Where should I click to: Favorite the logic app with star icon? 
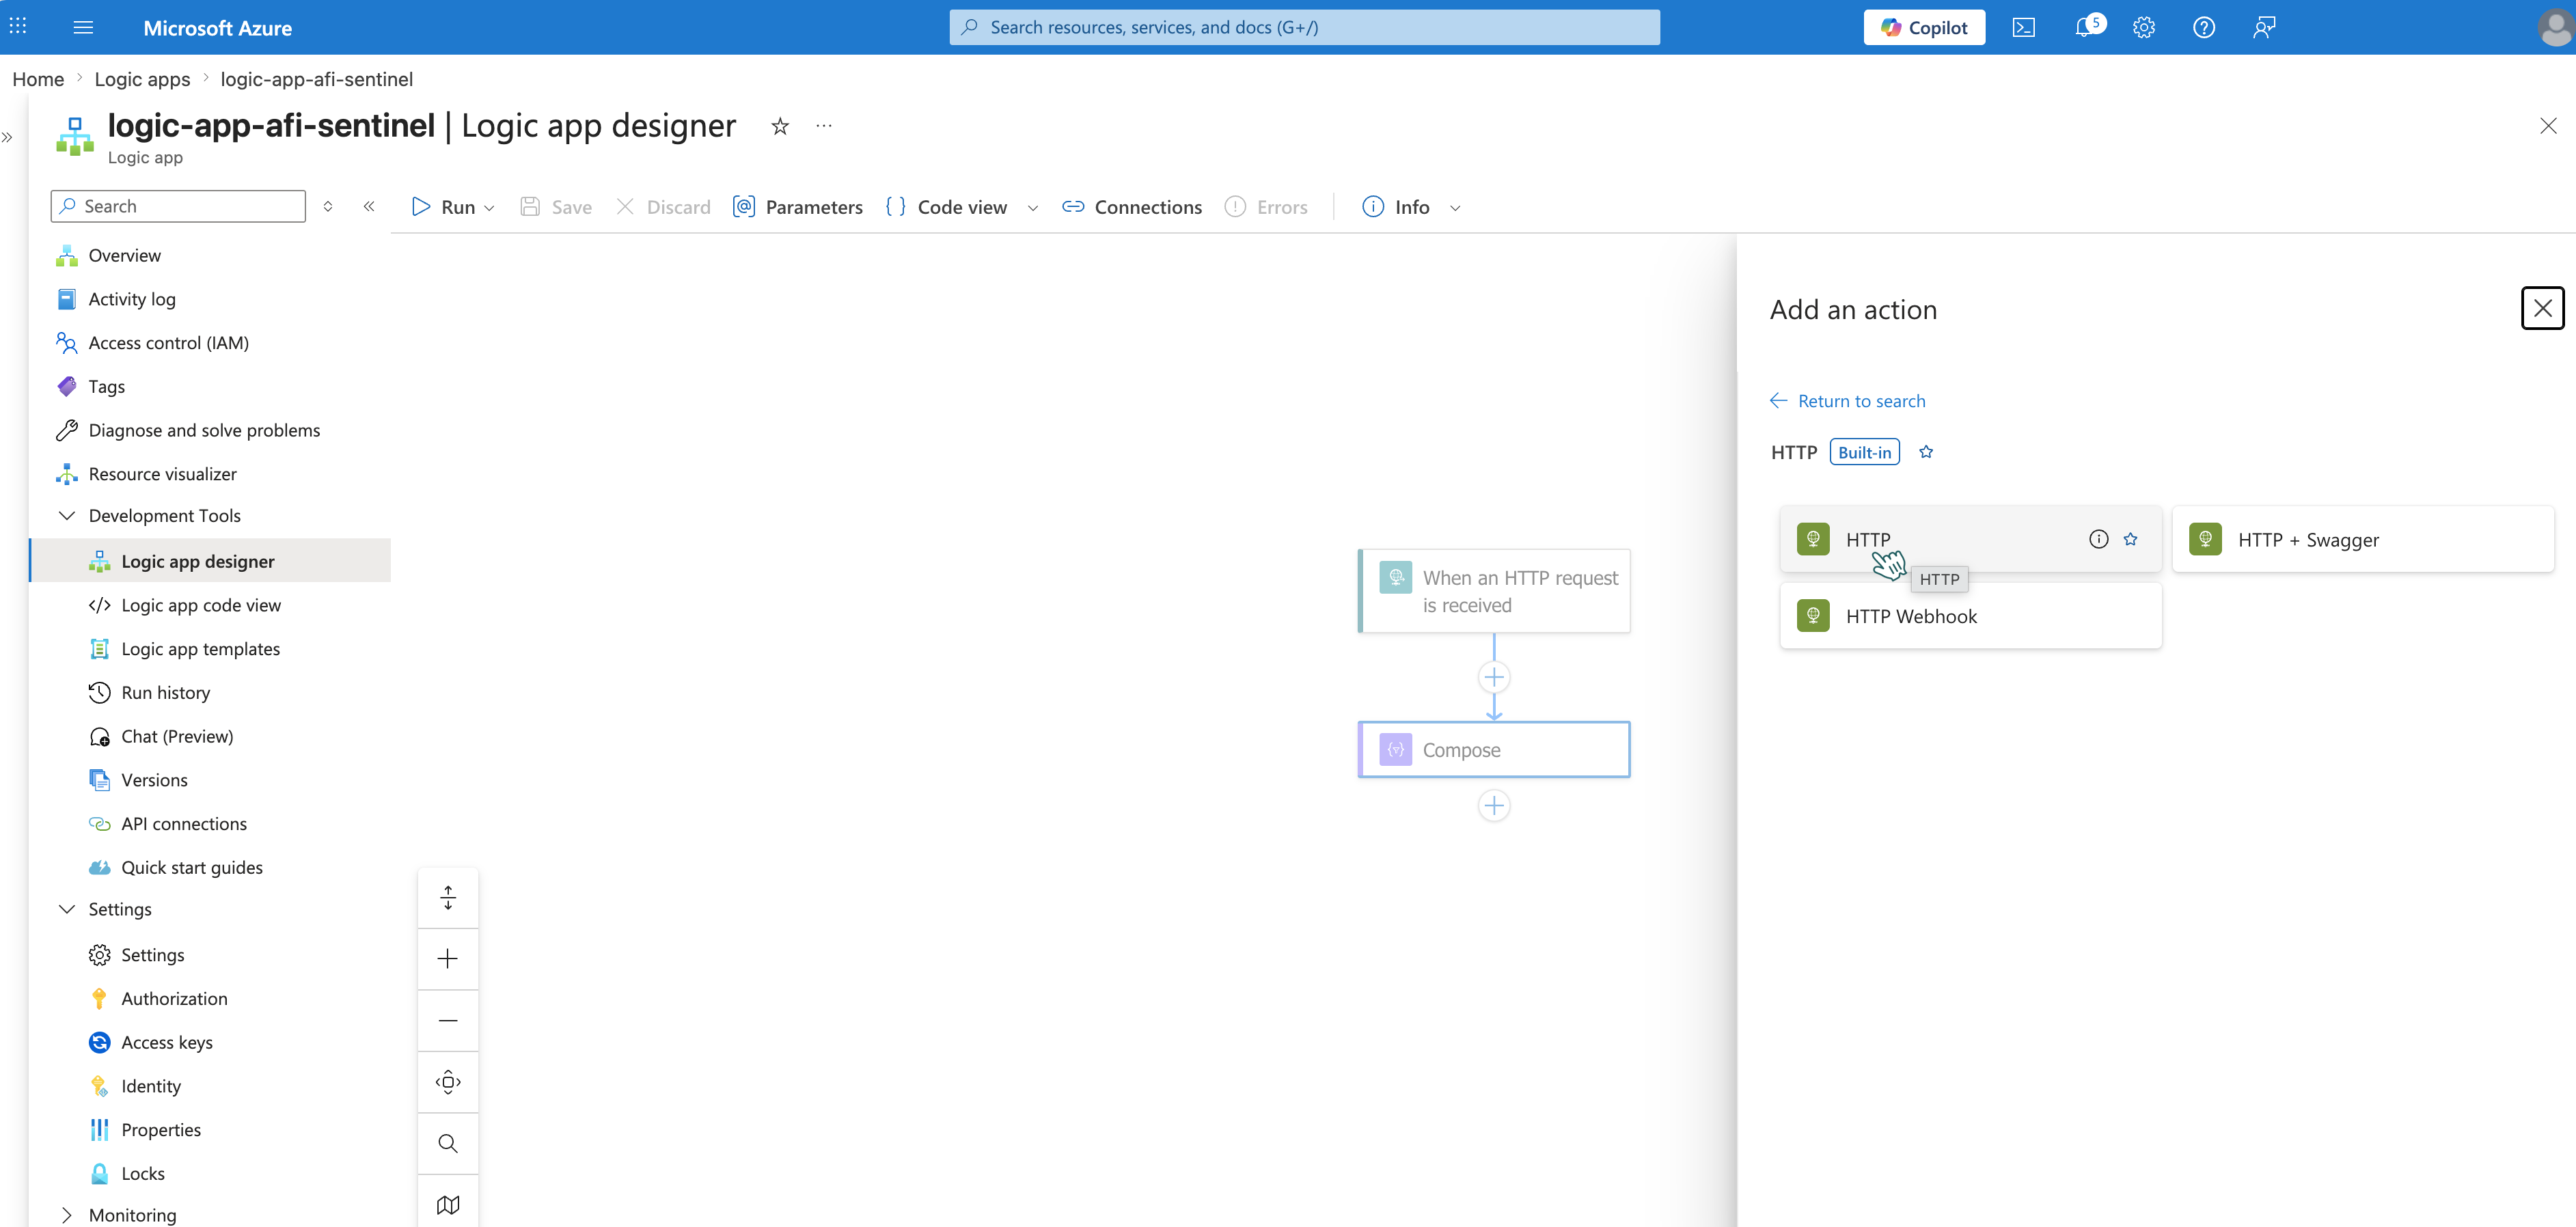point(780,126)
